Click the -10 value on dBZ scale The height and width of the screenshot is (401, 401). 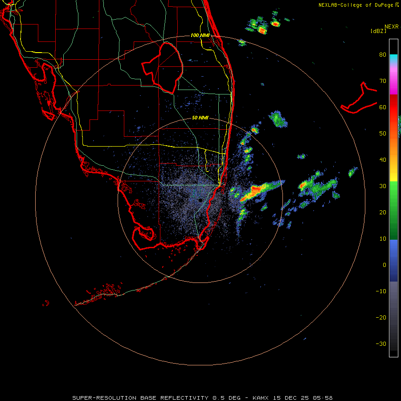click(x=381, y=291)
